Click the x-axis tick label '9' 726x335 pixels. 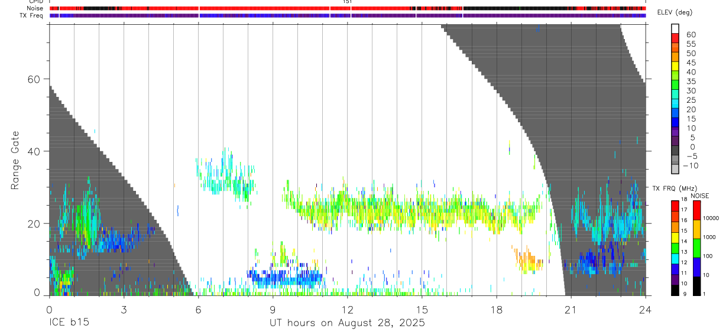(273, 309)
